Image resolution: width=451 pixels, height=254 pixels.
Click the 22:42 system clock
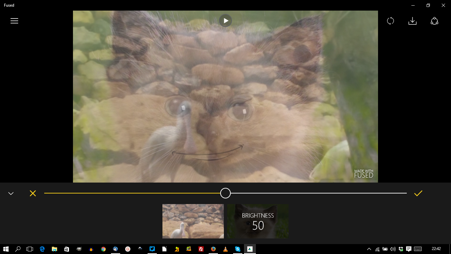[x=436, y=249]
